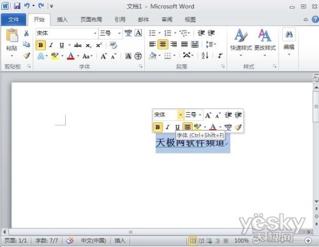Toggle Bold in the ribbon font group
Screen dimensions: 319x247
pos(41,45)
